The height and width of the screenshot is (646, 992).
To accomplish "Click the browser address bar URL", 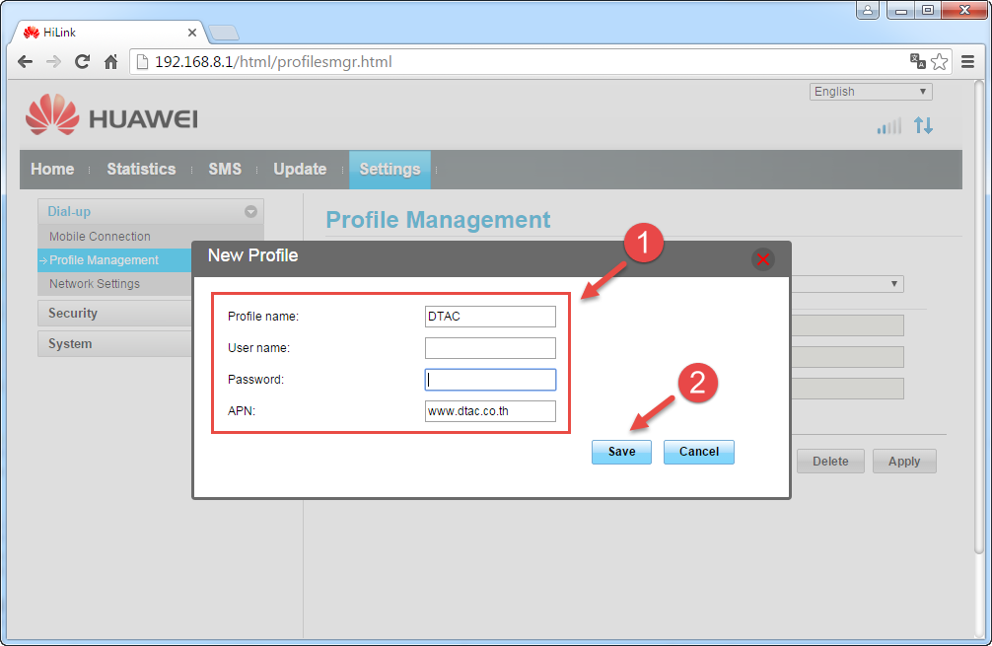I will coord(273,61).
